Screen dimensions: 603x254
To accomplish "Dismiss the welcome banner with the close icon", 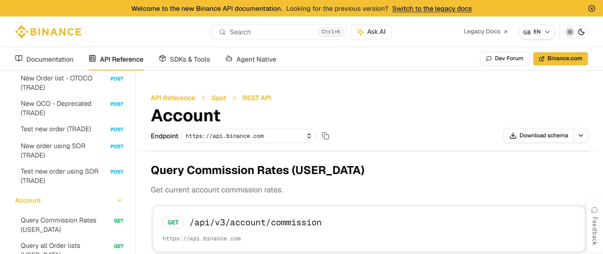I will pyautogui.click(x=592, y=8).
